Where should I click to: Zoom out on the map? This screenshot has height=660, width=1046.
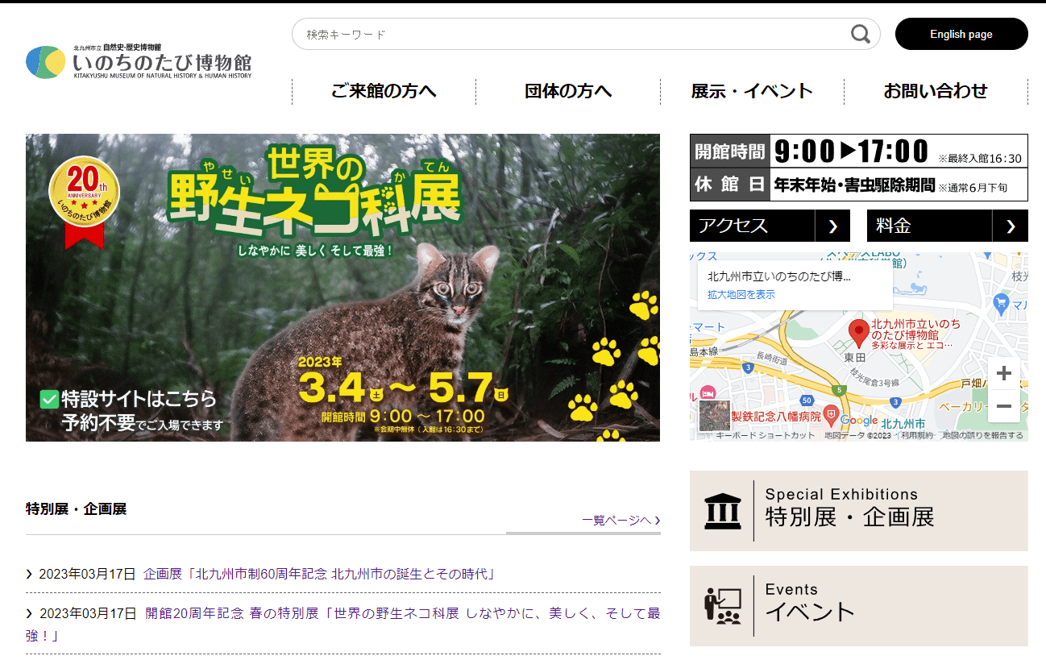(x=1003, y=406)
